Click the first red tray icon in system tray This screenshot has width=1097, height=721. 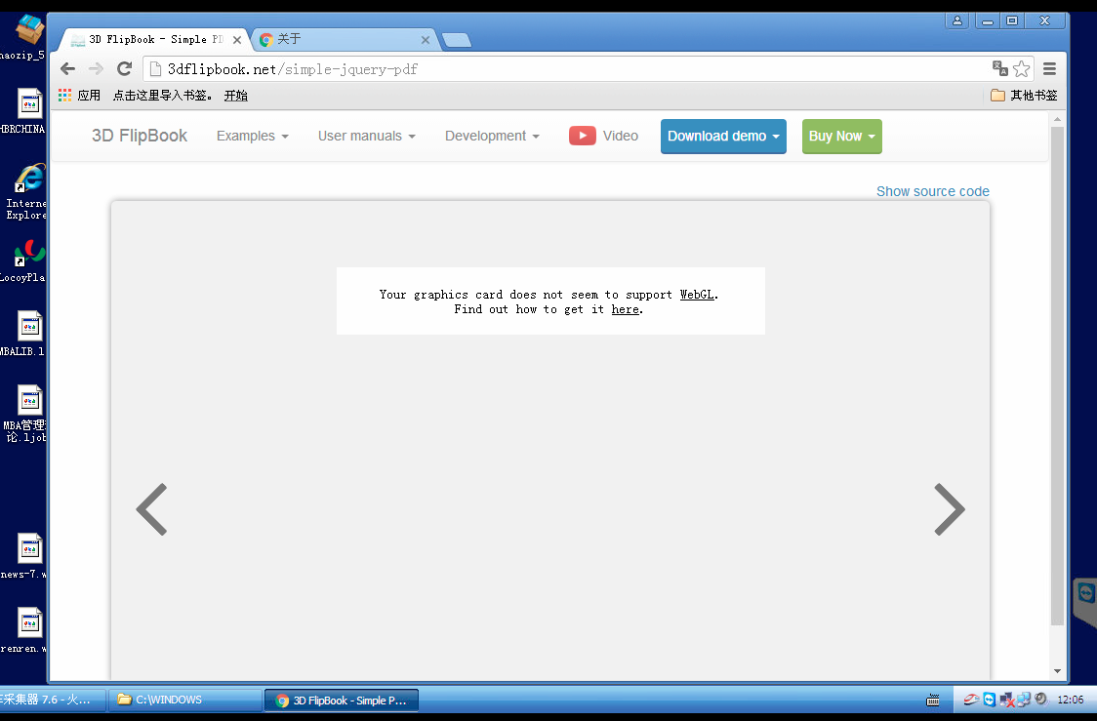click(971, 700)
